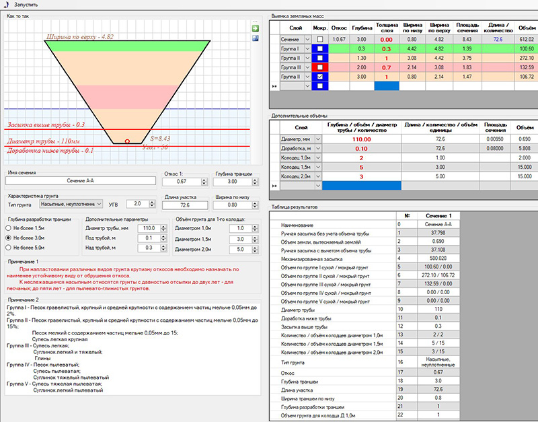538x422 pixels.
Task: Click the Ширина по низу spinner arrows
Action: click(255, 205)
